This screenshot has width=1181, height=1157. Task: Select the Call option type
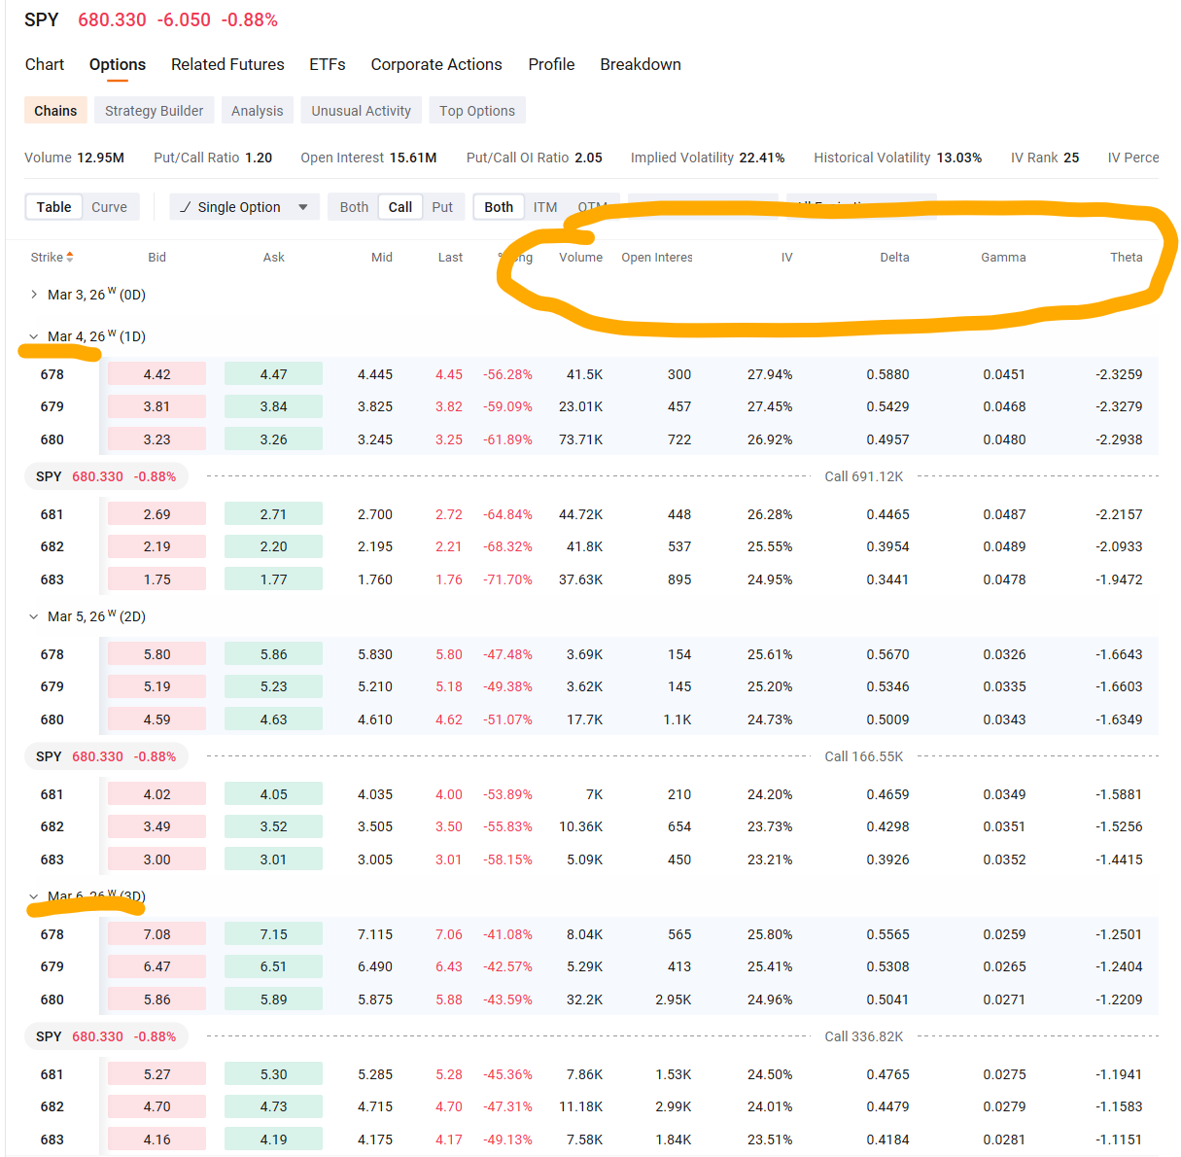(x=399, y=207)
